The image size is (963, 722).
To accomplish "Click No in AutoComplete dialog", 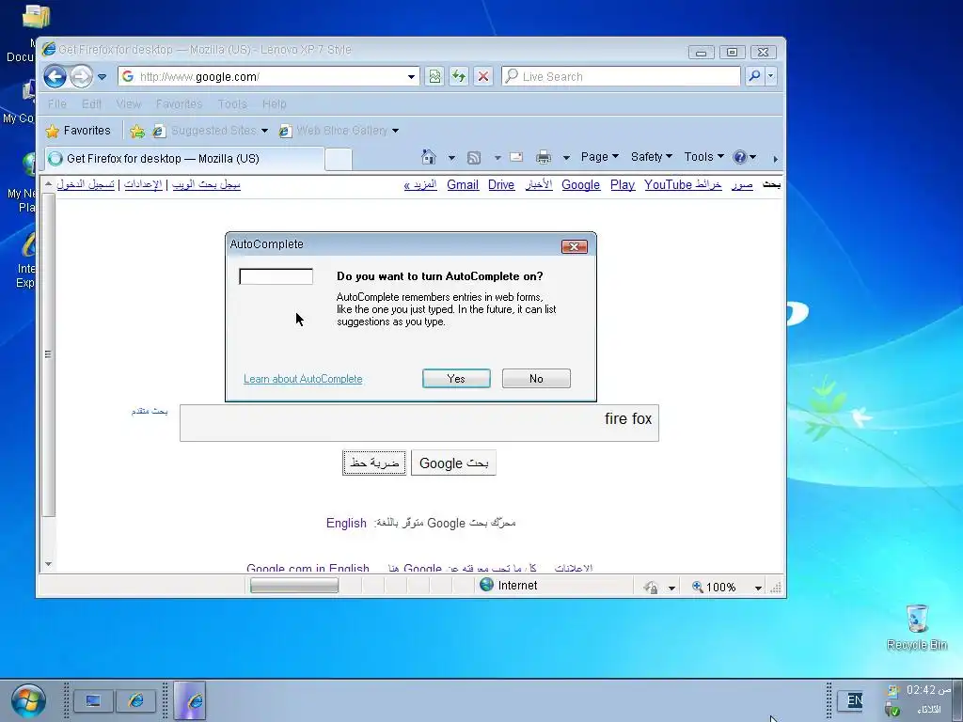I will coord(536,379).
